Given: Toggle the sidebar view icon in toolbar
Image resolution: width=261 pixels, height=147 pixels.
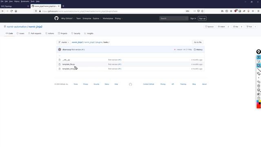Looking at the screenshot, I should (x=227, y=11).
